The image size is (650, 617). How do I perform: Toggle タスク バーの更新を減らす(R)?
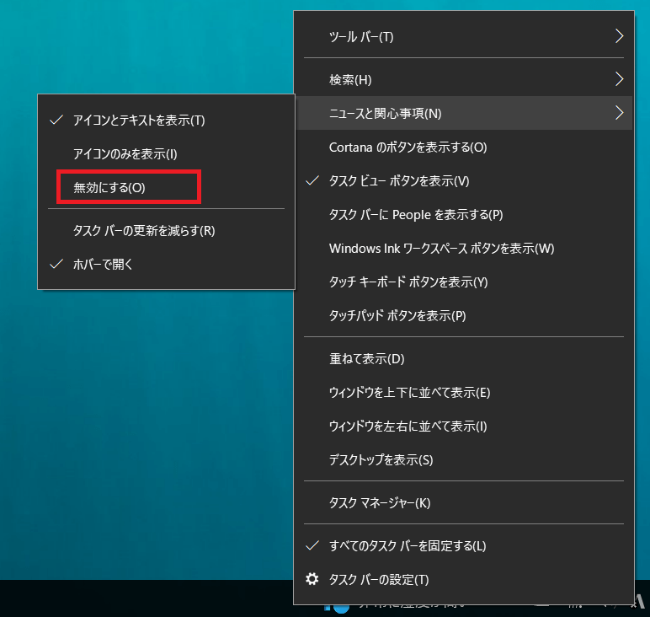pos(166,230)
